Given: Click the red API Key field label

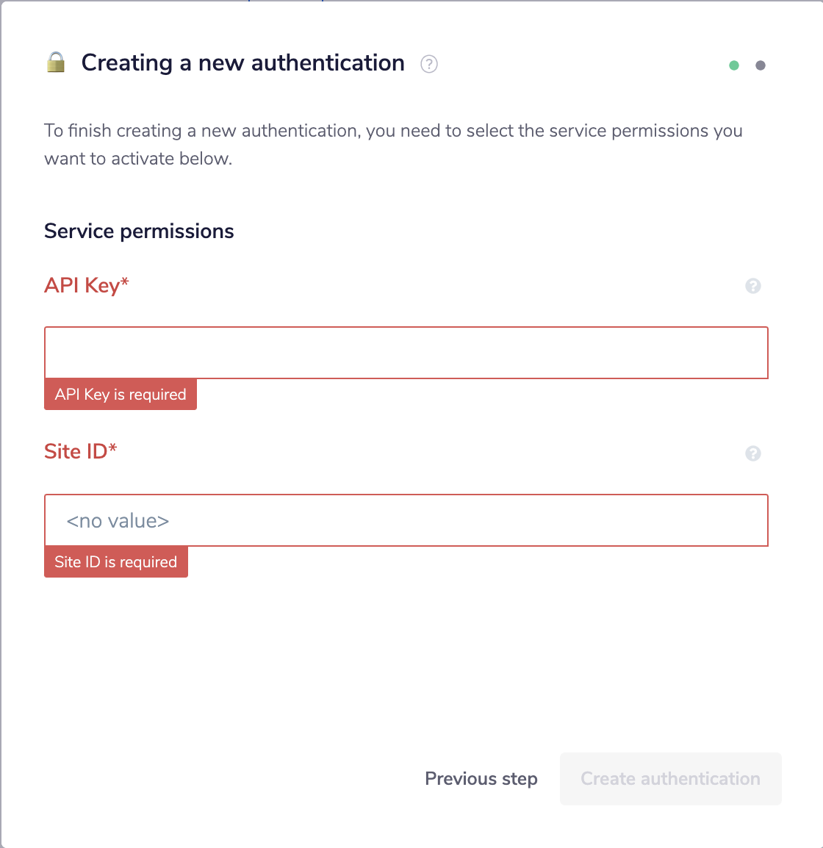Looking at the screenshot, I should [x=82, y=285].
